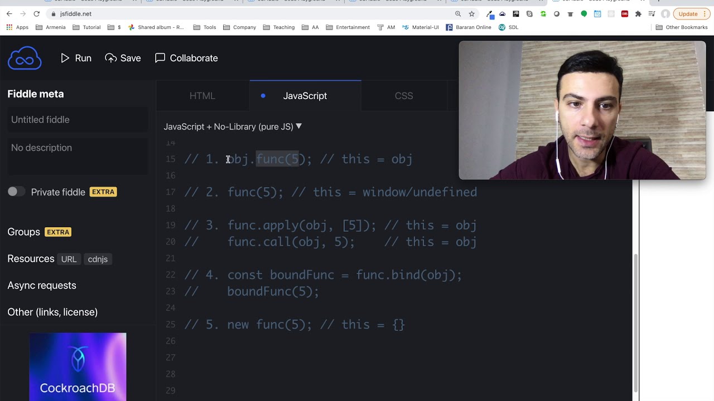Switch to the JavaScript tab

(305, 96)
